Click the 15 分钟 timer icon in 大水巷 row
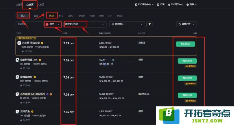 coord(23,51)
